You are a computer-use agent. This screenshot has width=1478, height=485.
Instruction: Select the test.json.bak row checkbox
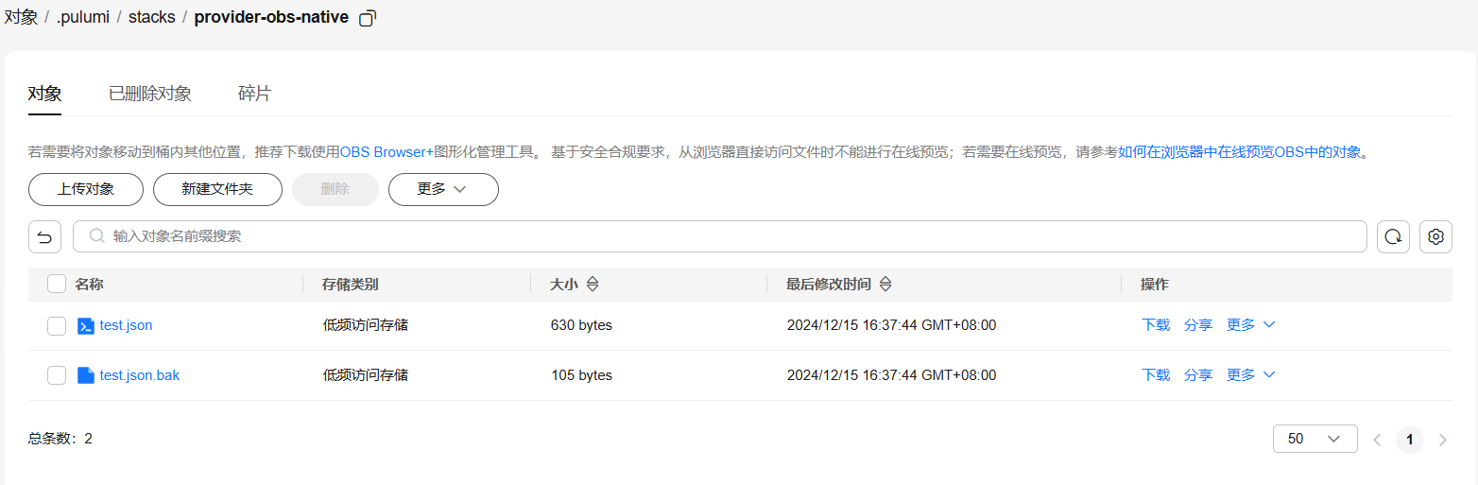(x=57, y=375)
